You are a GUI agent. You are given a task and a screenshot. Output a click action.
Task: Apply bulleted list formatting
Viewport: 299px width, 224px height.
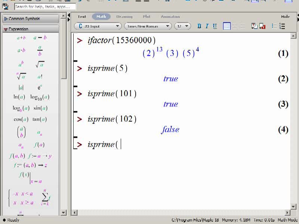click(x=274, y=26)
